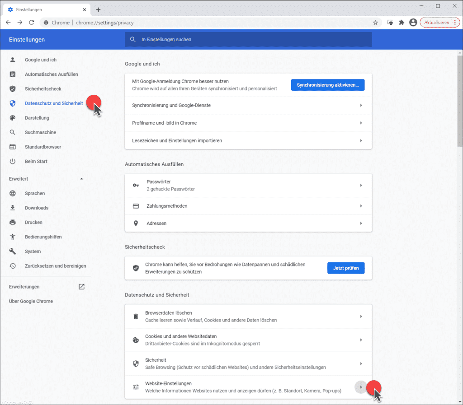Click the Automatisches Ausfüllen clipboard icon
The height and width of the screenshot is (405, 463).
point(12,74)
